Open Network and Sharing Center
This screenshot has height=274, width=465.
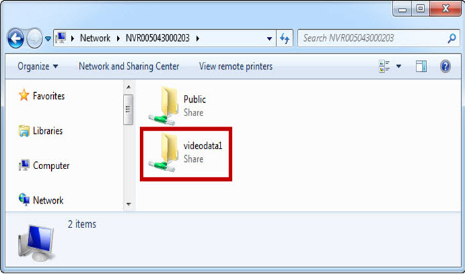(x=129, y=66)
